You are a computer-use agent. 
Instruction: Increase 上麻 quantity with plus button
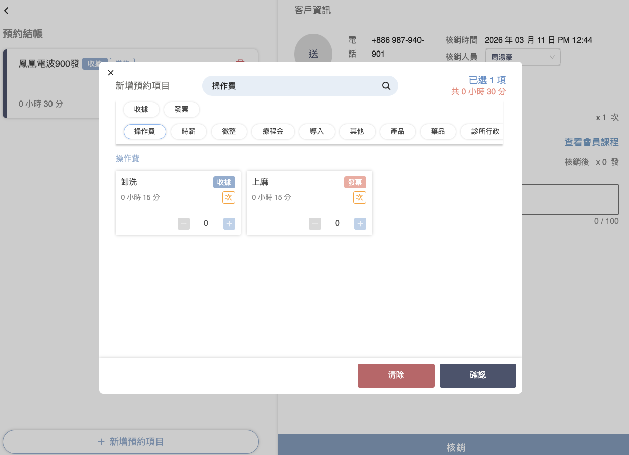click(x=360, y=223)
